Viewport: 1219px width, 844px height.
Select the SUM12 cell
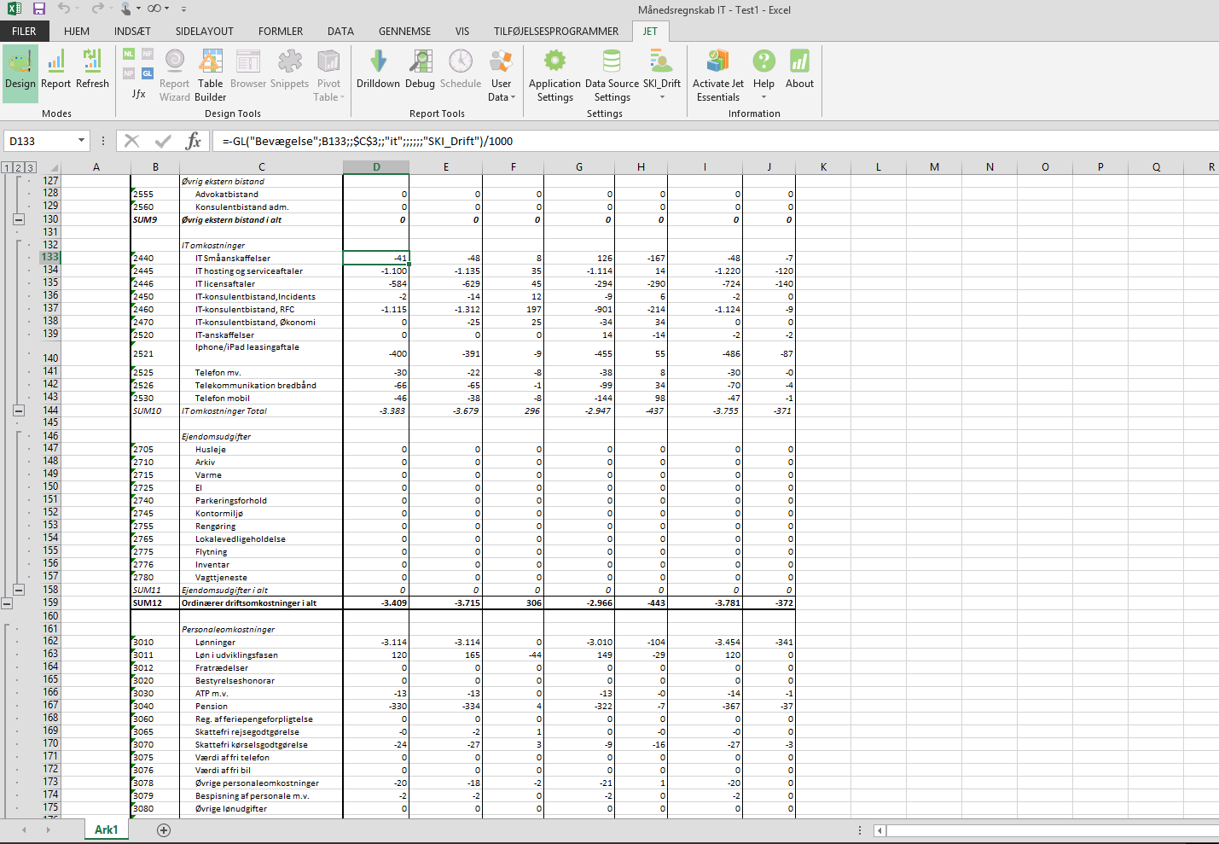click(155, 602)
